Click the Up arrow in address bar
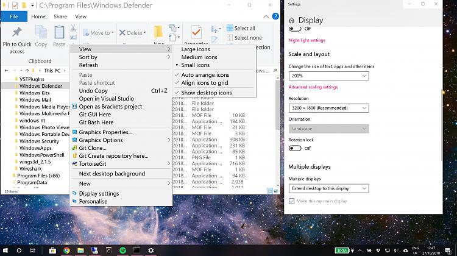Screen dimensions: 457x256 click(x=27, y=71)
